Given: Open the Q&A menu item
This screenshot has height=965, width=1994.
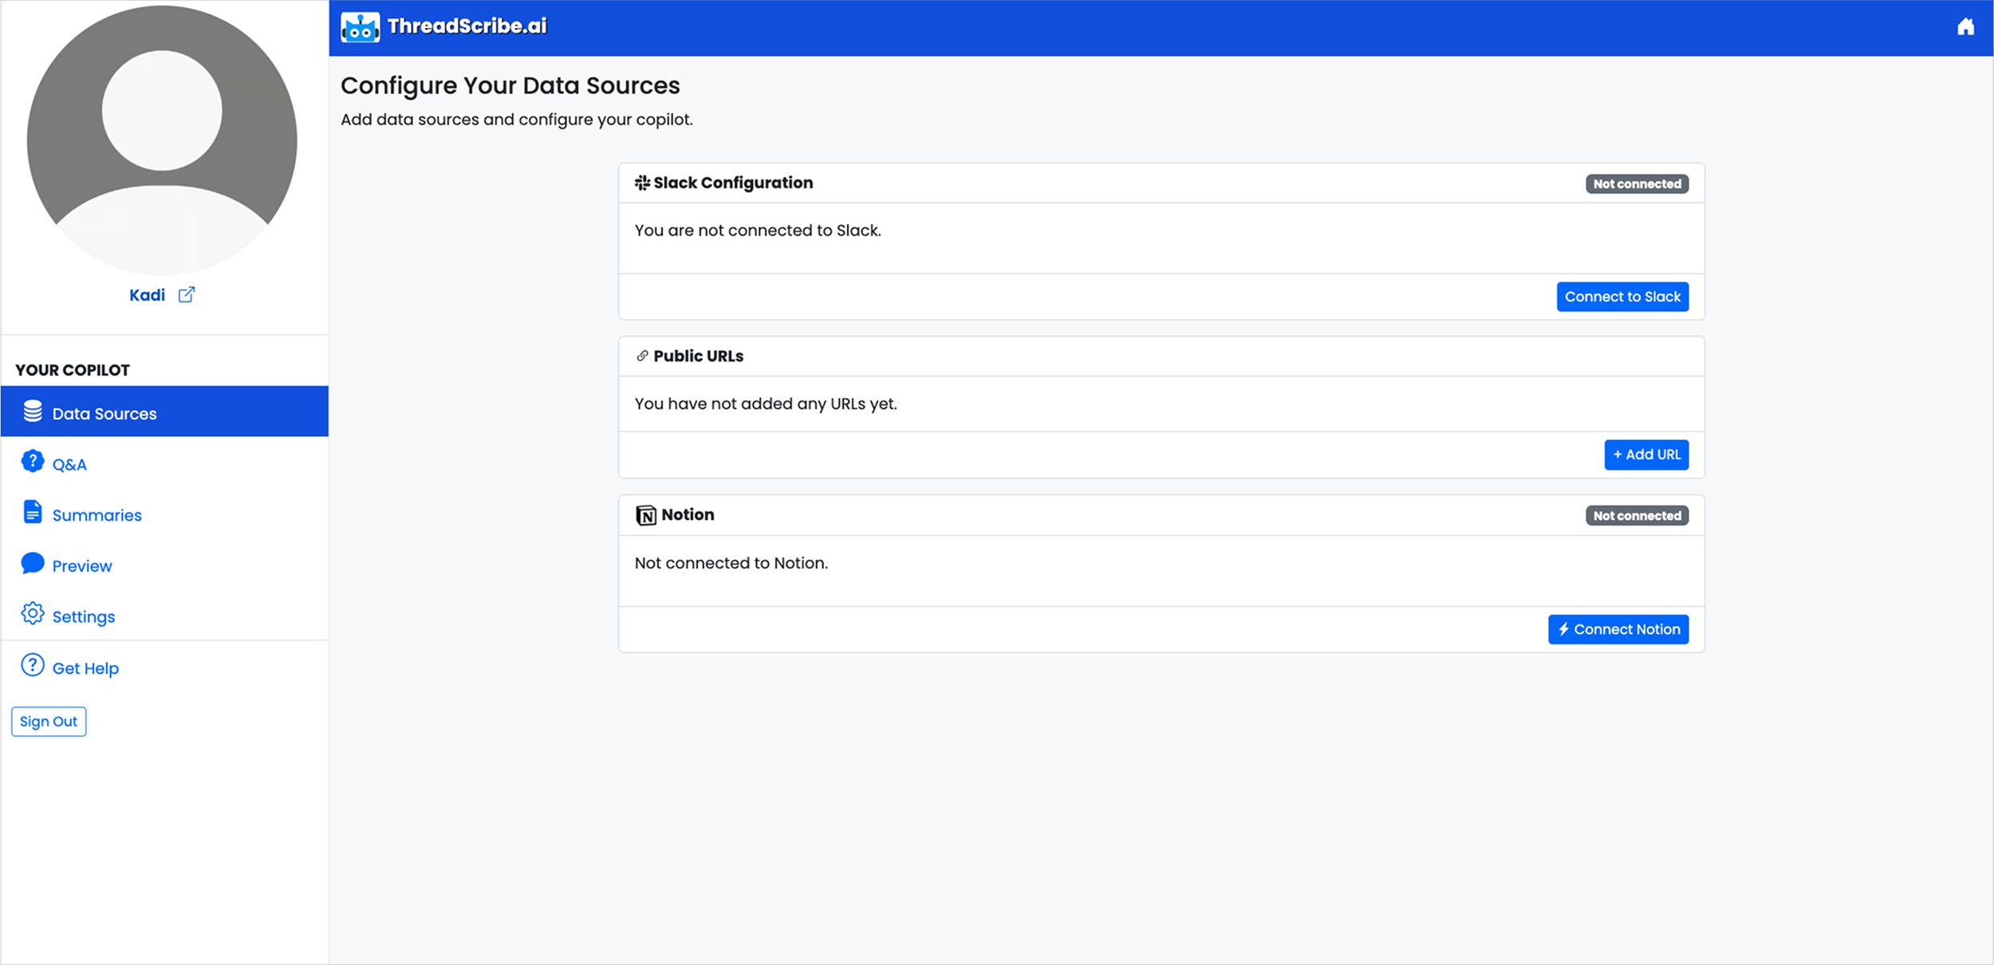Looking at the screenshot, I should [x=69, y=465].
